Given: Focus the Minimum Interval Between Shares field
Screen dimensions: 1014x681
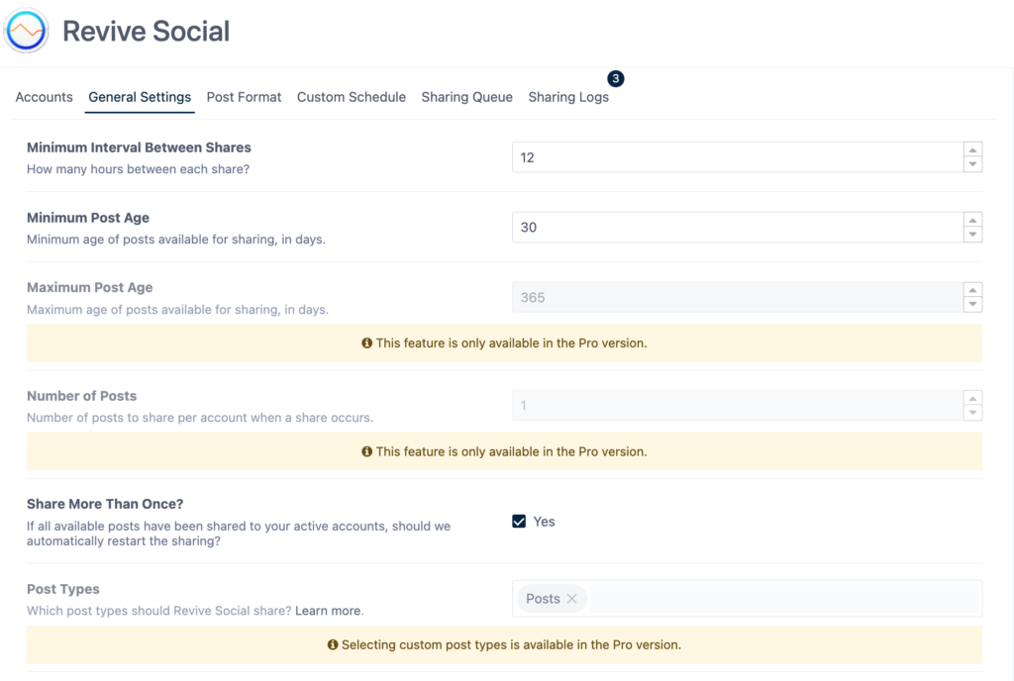Looking at the screenshot, I should (737, 157).
